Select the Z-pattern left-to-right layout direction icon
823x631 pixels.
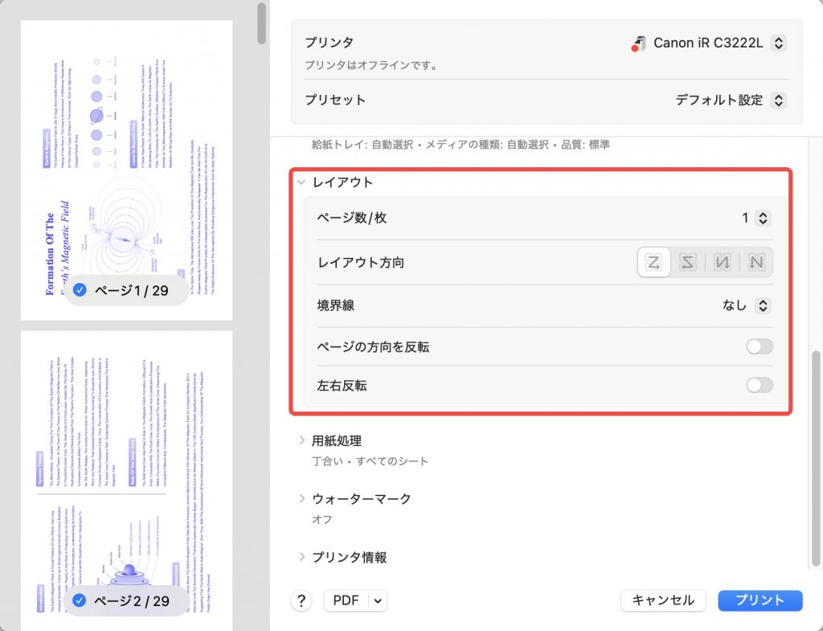653,262
